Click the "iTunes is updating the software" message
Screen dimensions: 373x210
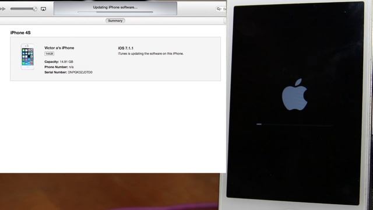point(150,54)
